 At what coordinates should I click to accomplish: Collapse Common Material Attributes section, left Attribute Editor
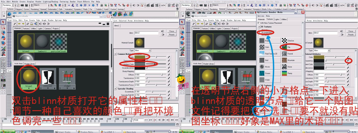click(x=115, y=54)
